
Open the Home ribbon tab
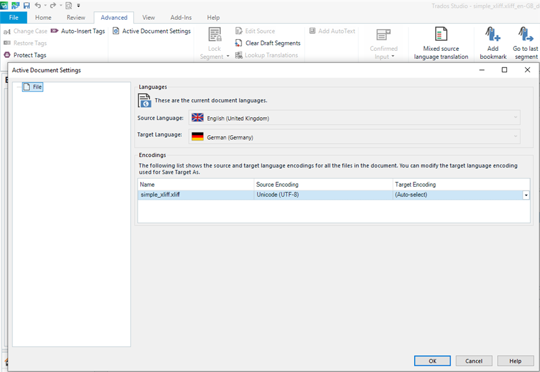coord(43,17)
